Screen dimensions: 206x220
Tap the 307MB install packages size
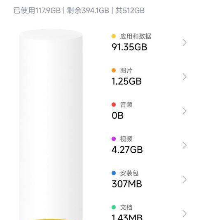tap(127, 184)
